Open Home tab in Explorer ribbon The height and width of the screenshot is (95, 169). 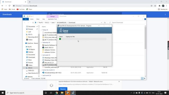coord(32,19)
